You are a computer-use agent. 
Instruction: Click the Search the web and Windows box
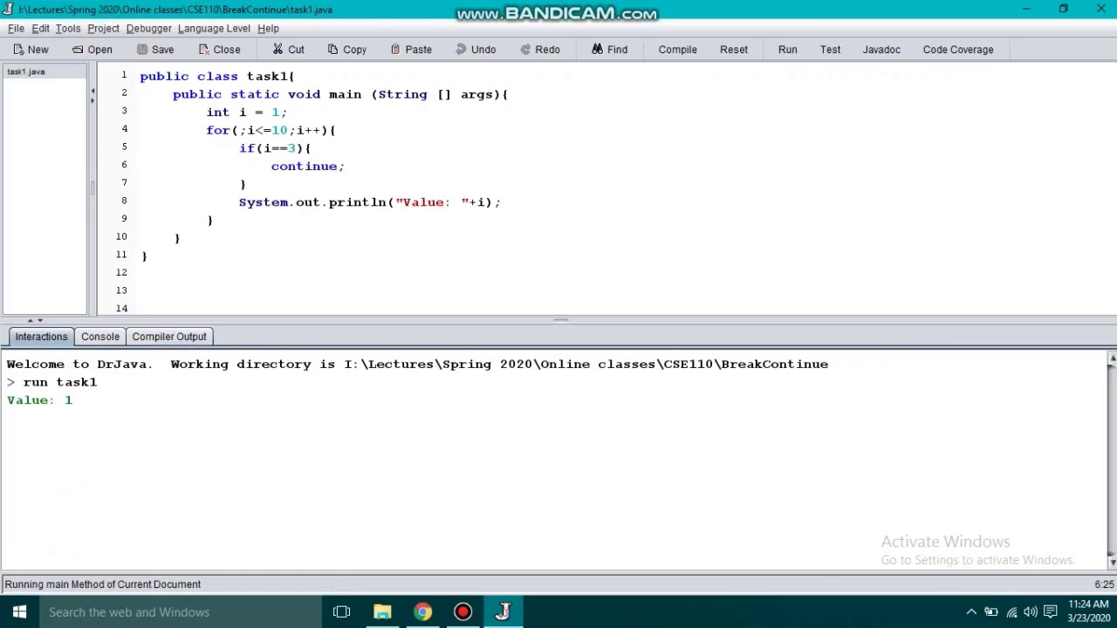[x=181, y=612]
